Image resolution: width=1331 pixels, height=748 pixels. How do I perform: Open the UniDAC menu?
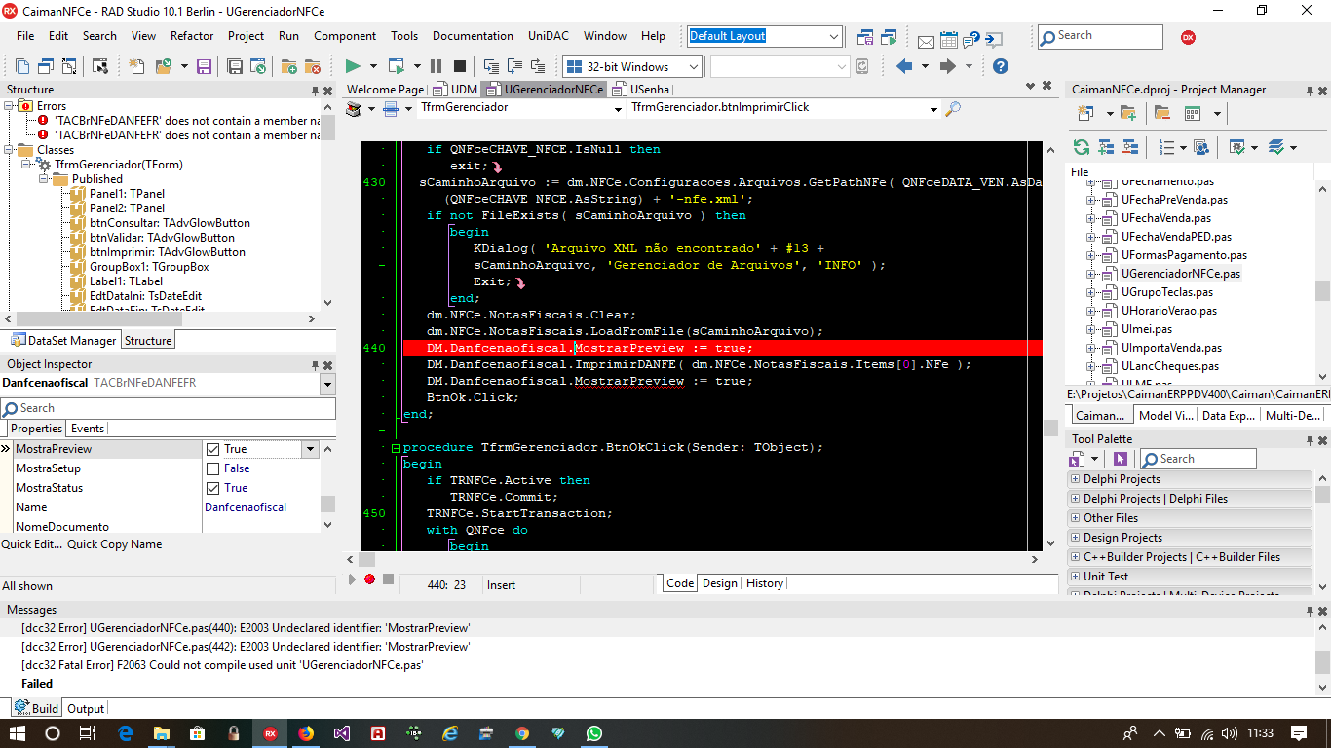(x=550, y=36)
